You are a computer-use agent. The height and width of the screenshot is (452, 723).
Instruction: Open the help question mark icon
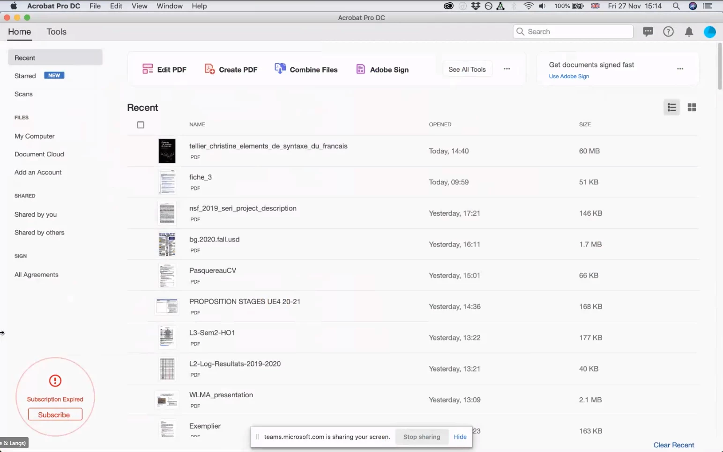tap(669, 32)
